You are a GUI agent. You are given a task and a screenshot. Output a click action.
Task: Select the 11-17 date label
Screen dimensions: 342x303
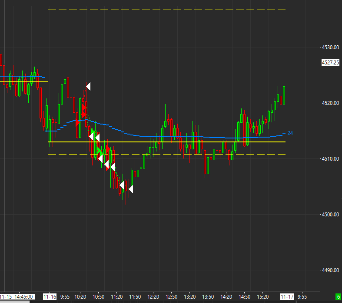pyautogui.click(x=287, y=297)
